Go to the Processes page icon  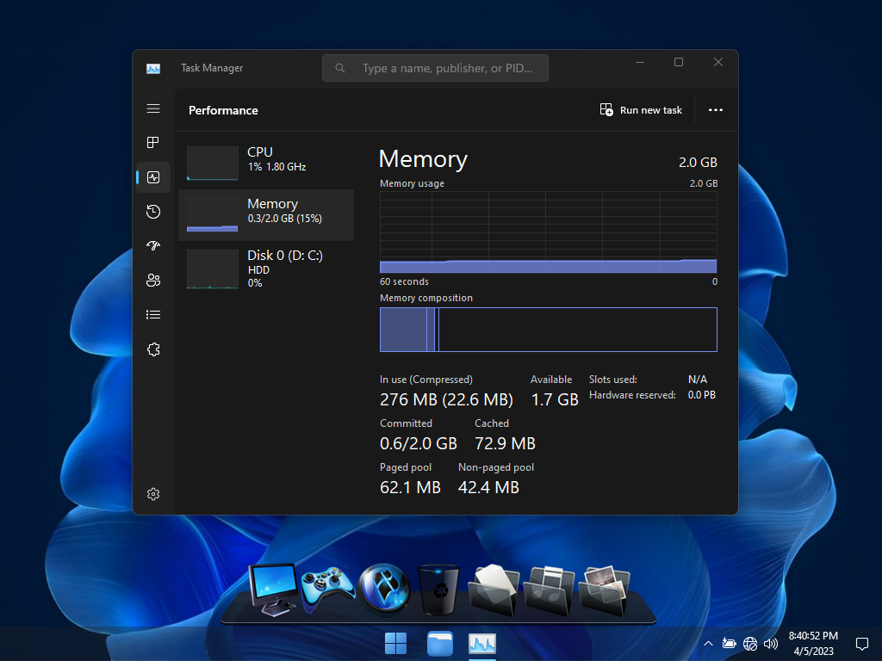pyautogui.click(x=153, y=143)
